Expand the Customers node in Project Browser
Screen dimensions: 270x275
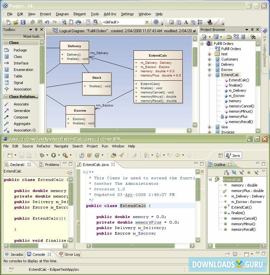210,60
